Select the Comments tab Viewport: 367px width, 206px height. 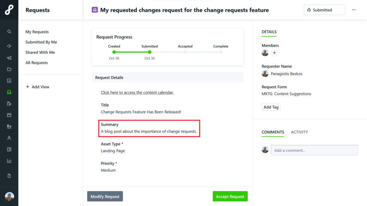(x=273, y=132)
